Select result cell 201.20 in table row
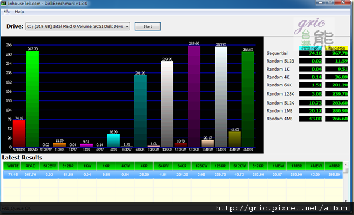 [x=182, y=175]
